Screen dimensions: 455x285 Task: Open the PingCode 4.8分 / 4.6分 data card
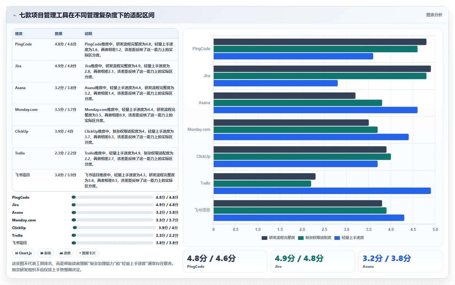coord(225,261)
